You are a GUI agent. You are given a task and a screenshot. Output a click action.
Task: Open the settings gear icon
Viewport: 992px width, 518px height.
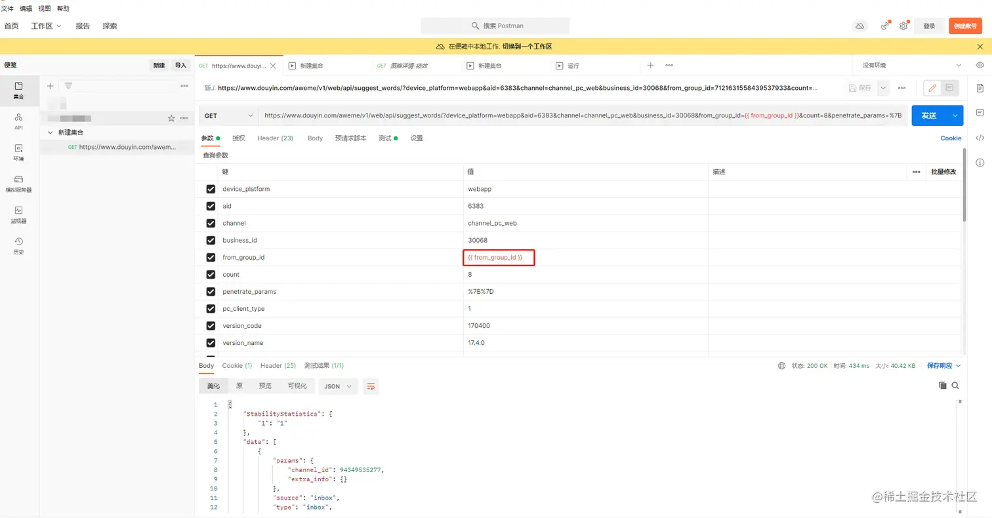click(x=903, y=26)
